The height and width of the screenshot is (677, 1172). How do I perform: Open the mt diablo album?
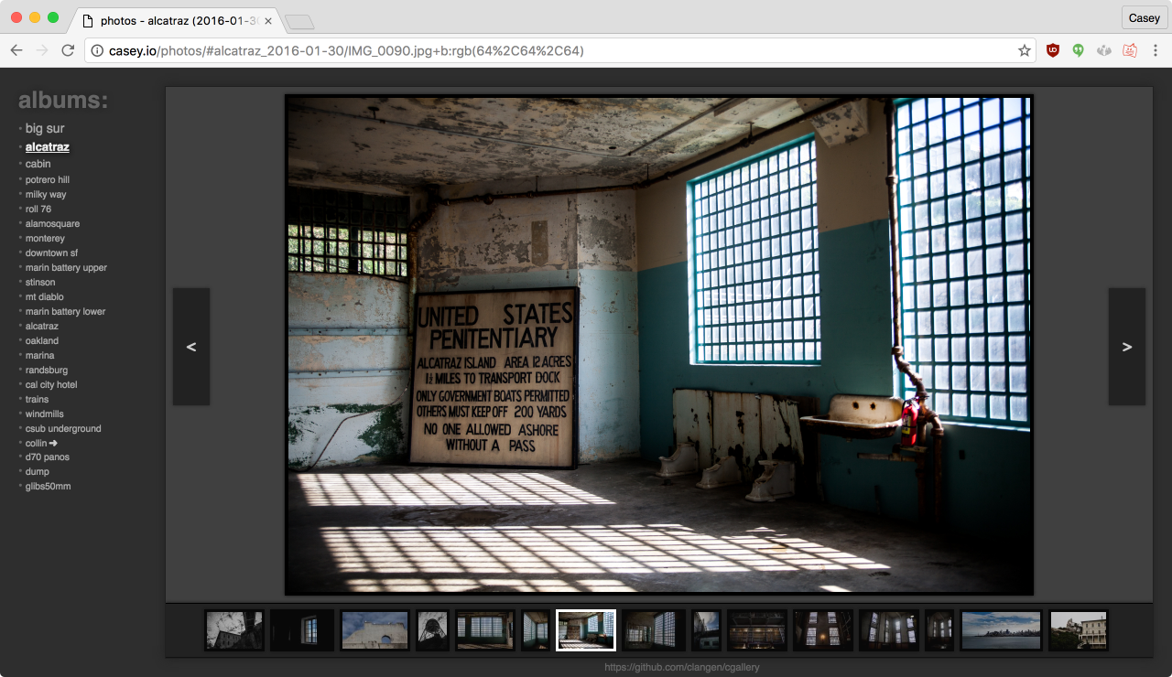45,296
